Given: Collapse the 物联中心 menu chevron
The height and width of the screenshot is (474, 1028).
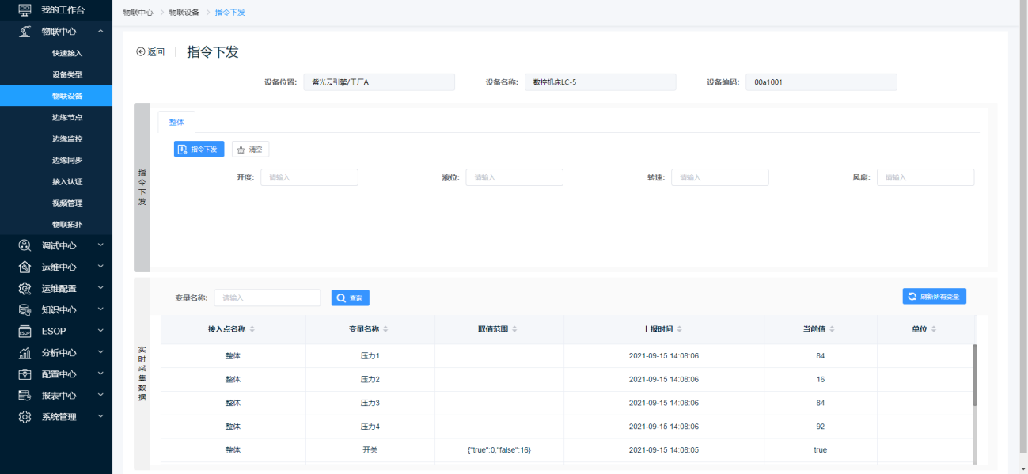Looking at the screenshot, I should pos(101,32).
